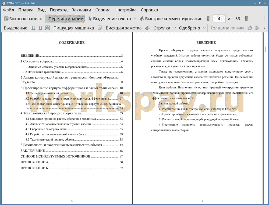Click the vertical scrollbar handle
This screenshot has width=269, height=205.
click(266, 49)
